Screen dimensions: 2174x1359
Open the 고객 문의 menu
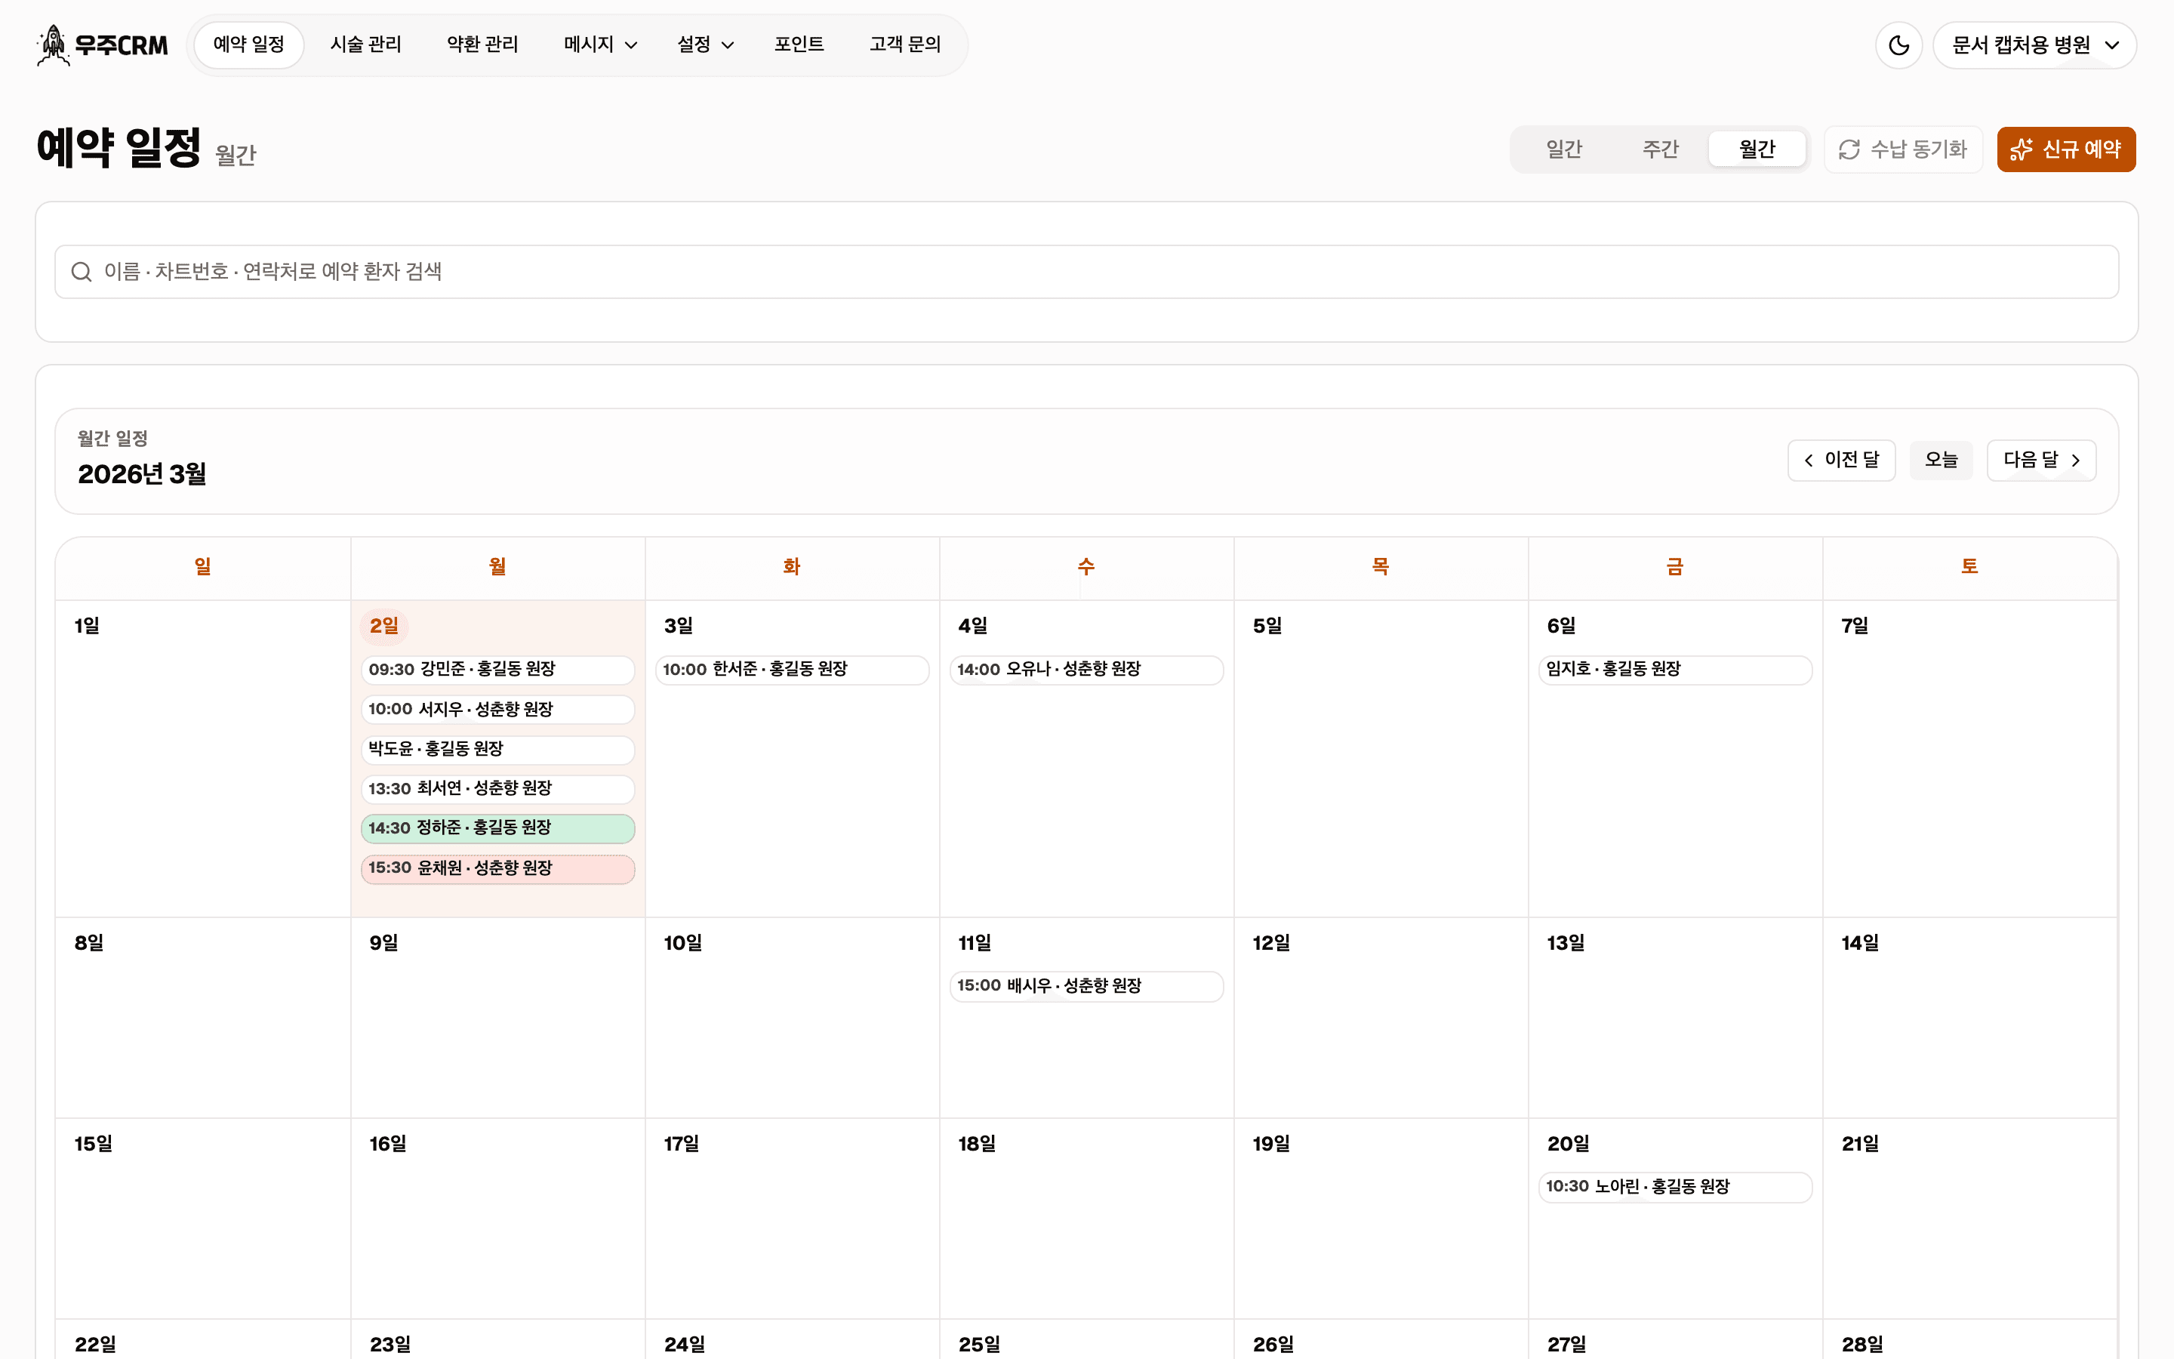(x=904, y=45)
